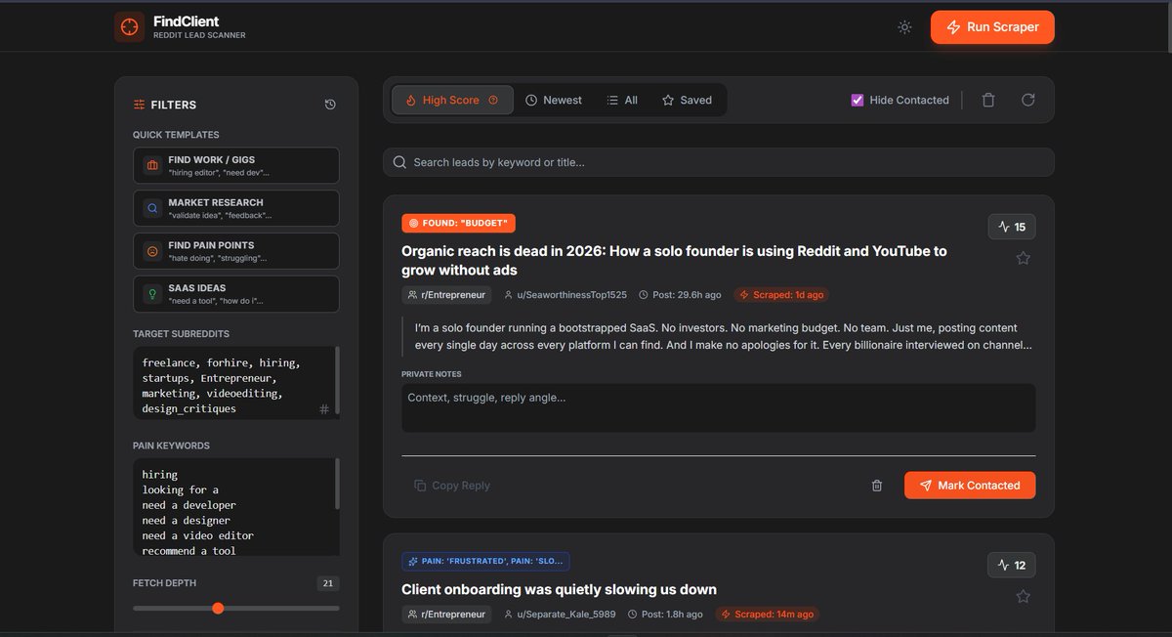The width and height of the screenshot is (1172, 637).
Task: Click score badge 15 on Organic reach post
Action: (x=1012, y=227)
